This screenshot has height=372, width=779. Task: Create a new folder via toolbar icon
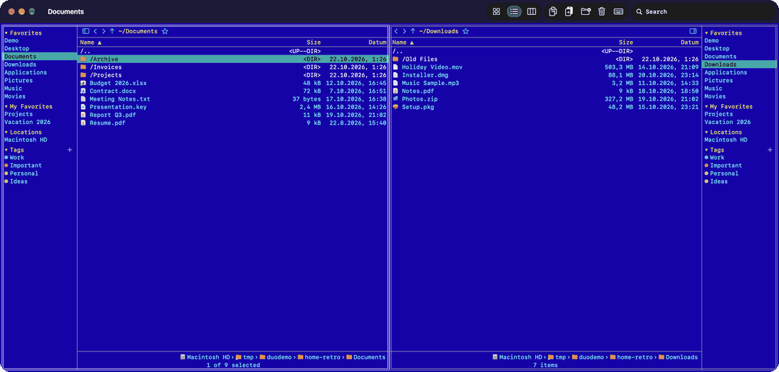click(585, 11)
